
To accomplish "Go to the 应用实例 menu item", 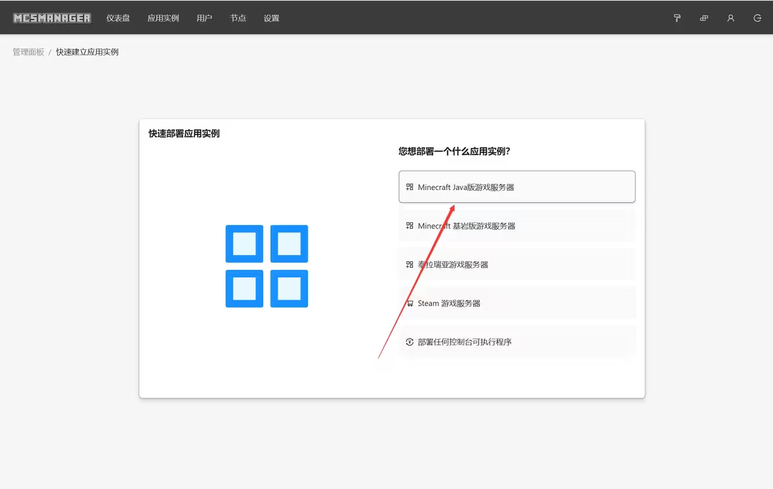I will tap(163, 18).
